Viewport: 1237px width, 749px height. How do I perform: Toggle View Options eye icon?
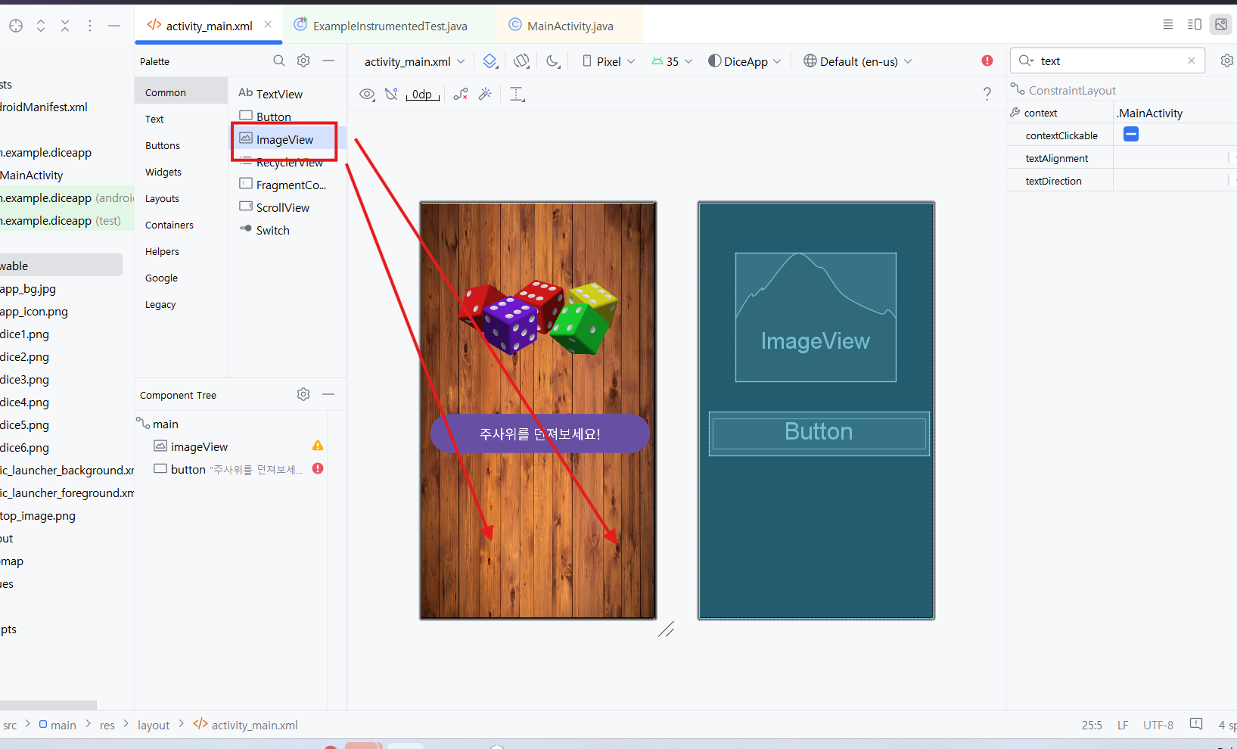367,94
